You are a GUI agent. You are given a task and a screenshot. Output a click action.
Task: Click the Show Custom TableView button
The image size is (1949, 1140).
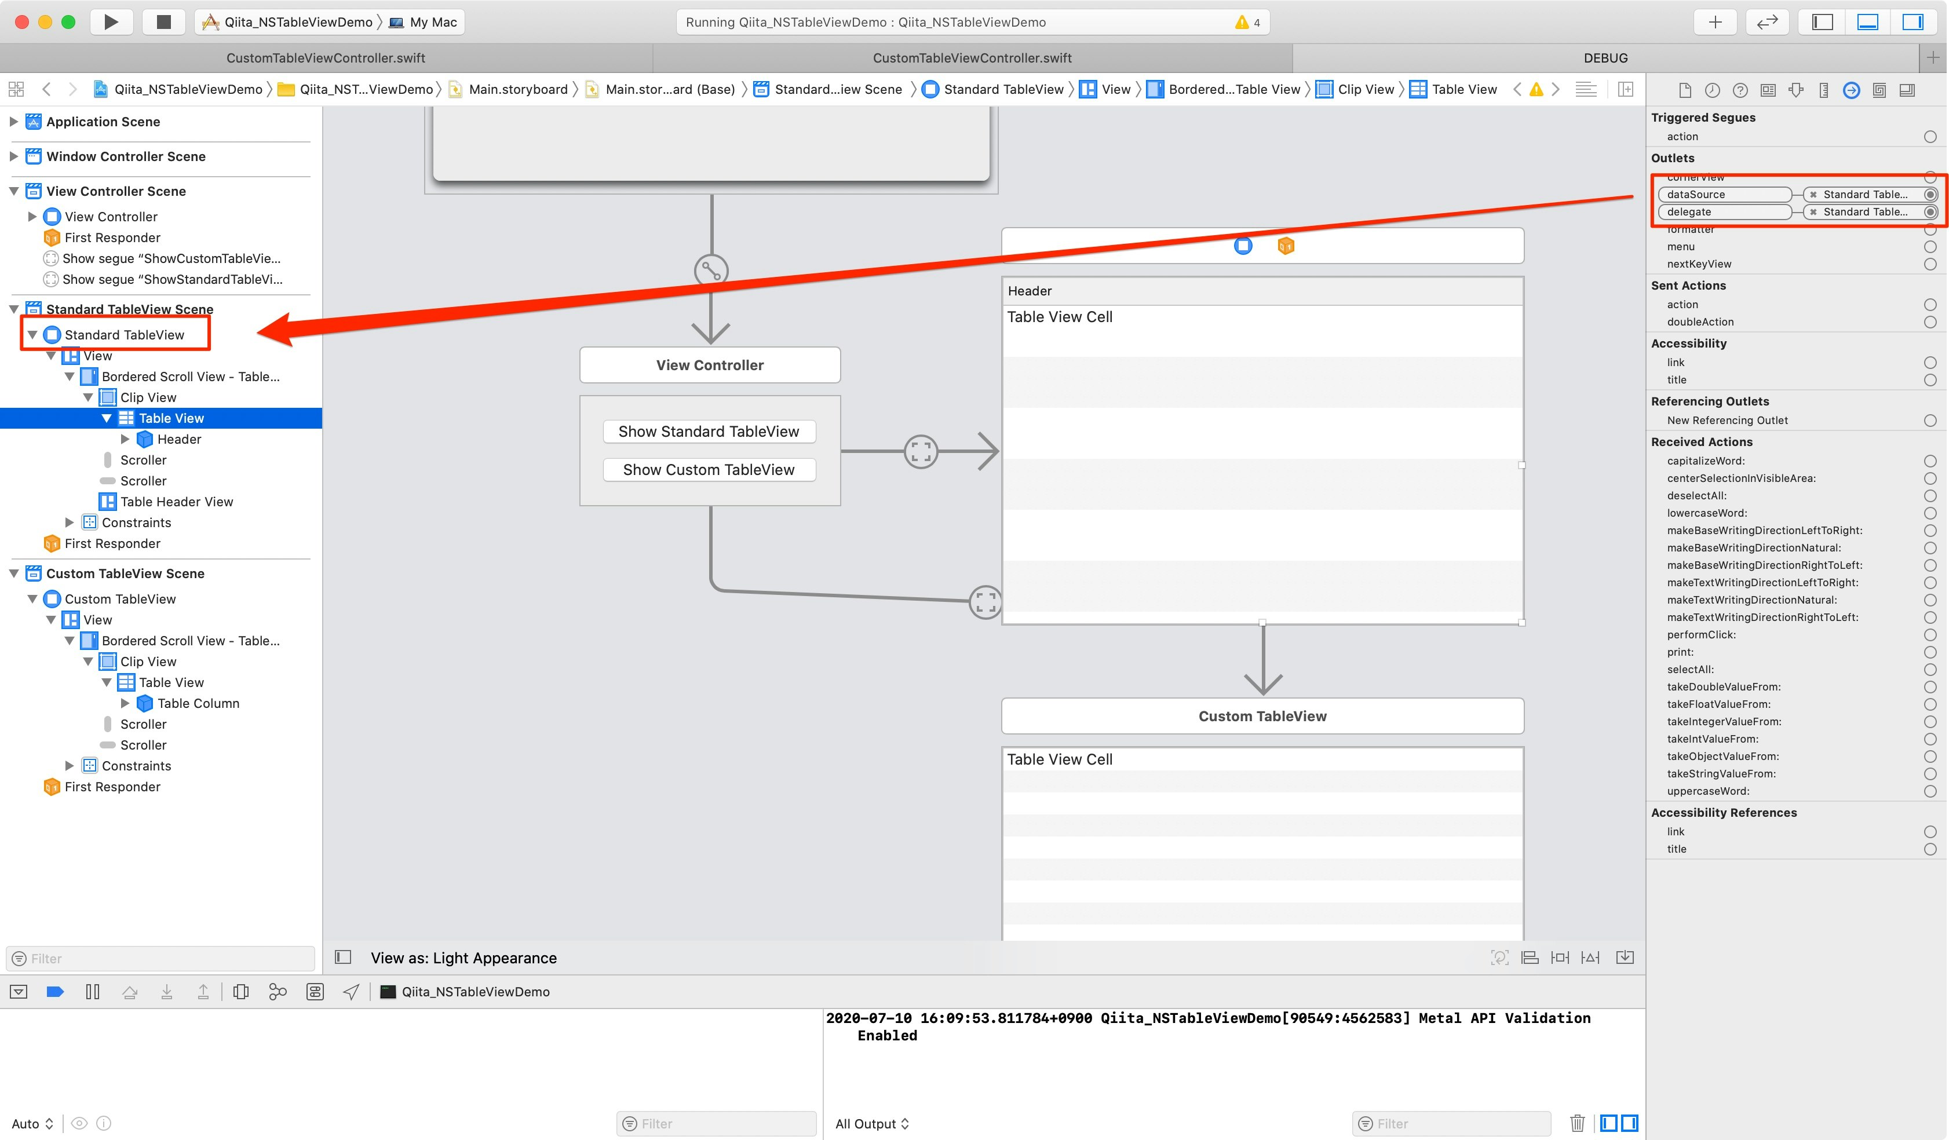tap(709, 469)
